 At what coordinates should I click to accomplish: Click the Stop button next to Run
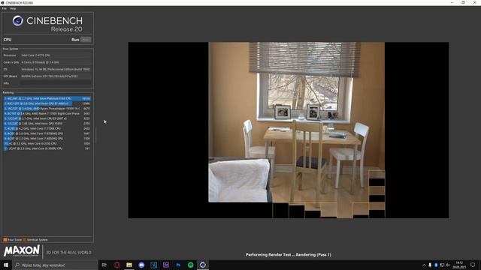pyautogui.click(x=86, y=40)
